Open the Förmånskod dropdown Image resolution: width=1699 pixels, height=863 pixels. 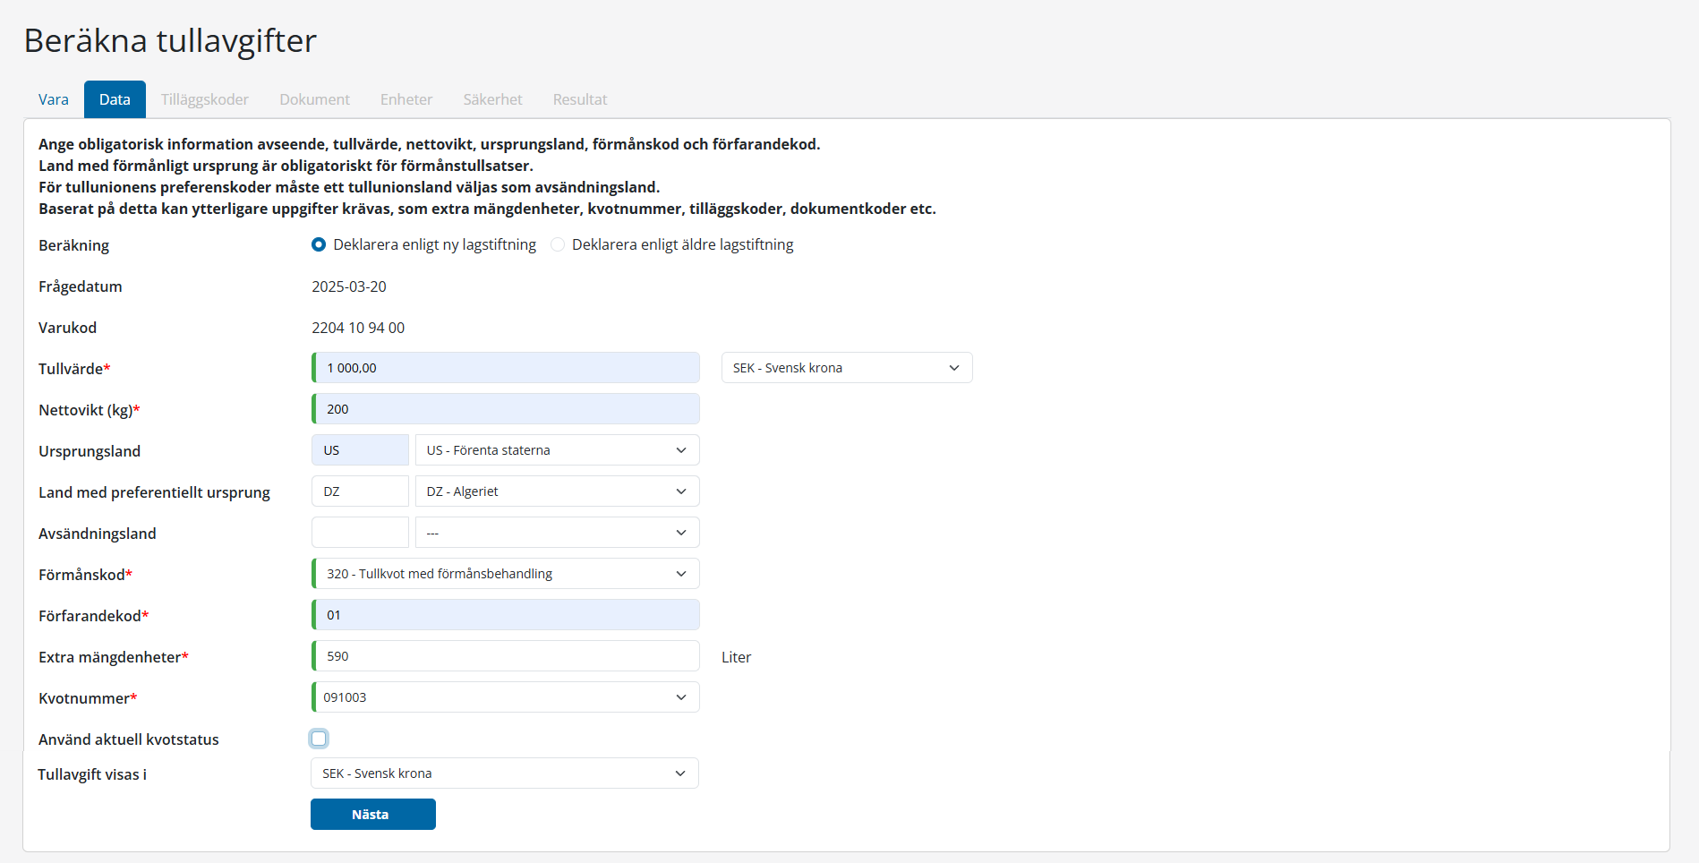(506, 574)
